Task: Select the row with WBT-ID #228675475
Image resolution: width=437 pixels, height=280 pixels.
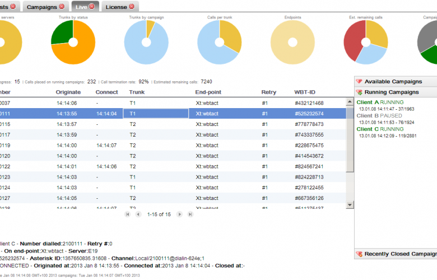Action: 173,146
